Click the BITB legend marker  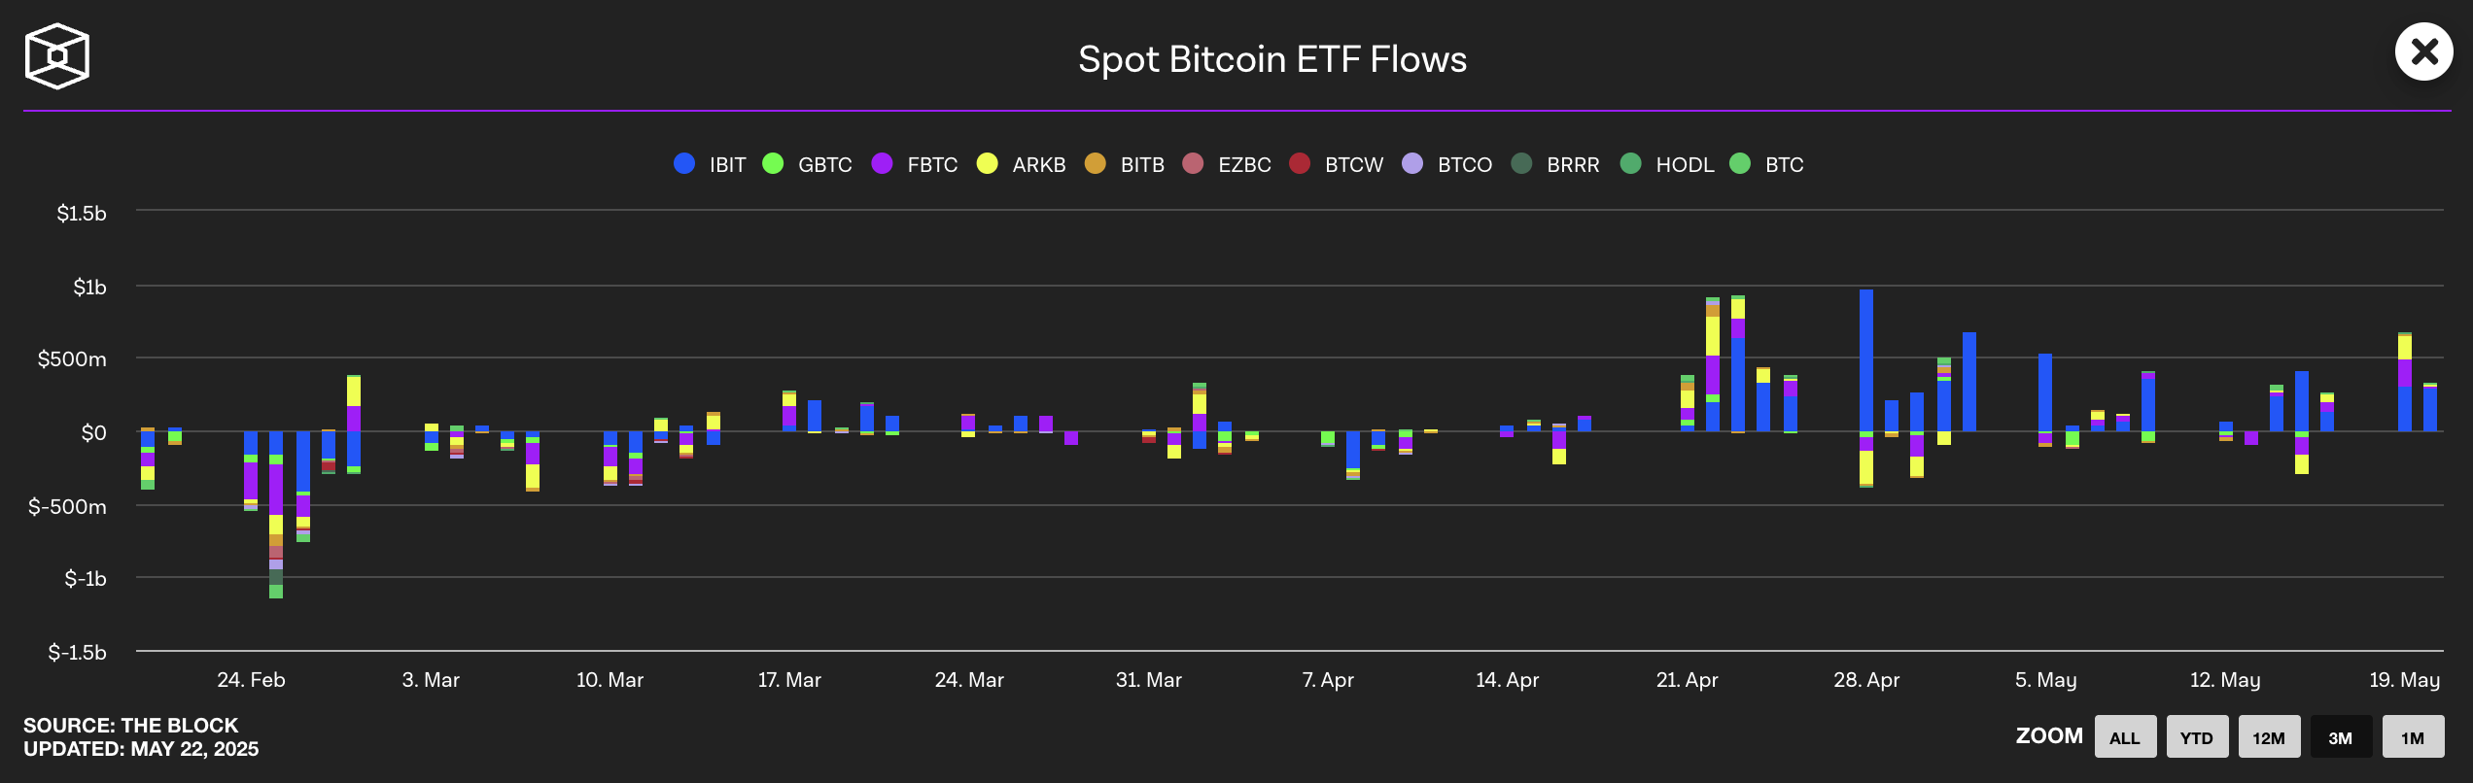click(1096, 164)
